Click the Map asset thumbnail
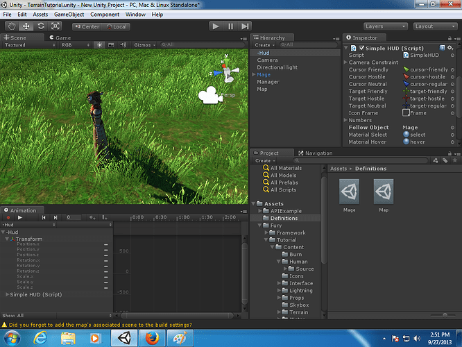Screen dimensions: 462x347 pos(384,192)
